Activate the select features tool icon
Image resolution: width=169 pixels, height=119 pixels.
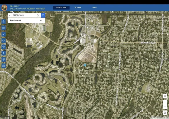(x=3, y=59)
